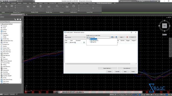Click the label table's right scroll arrow
Viewport: 172px width, 96px height.
point(136,64)
